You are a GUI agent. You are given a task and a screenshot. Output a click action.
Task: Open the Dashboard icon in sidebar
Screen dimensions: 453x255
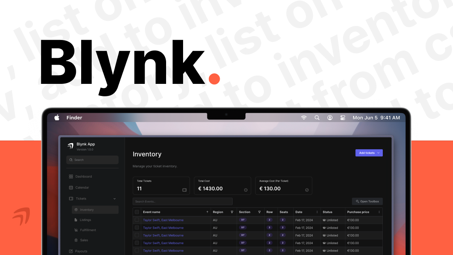(71, 176)
